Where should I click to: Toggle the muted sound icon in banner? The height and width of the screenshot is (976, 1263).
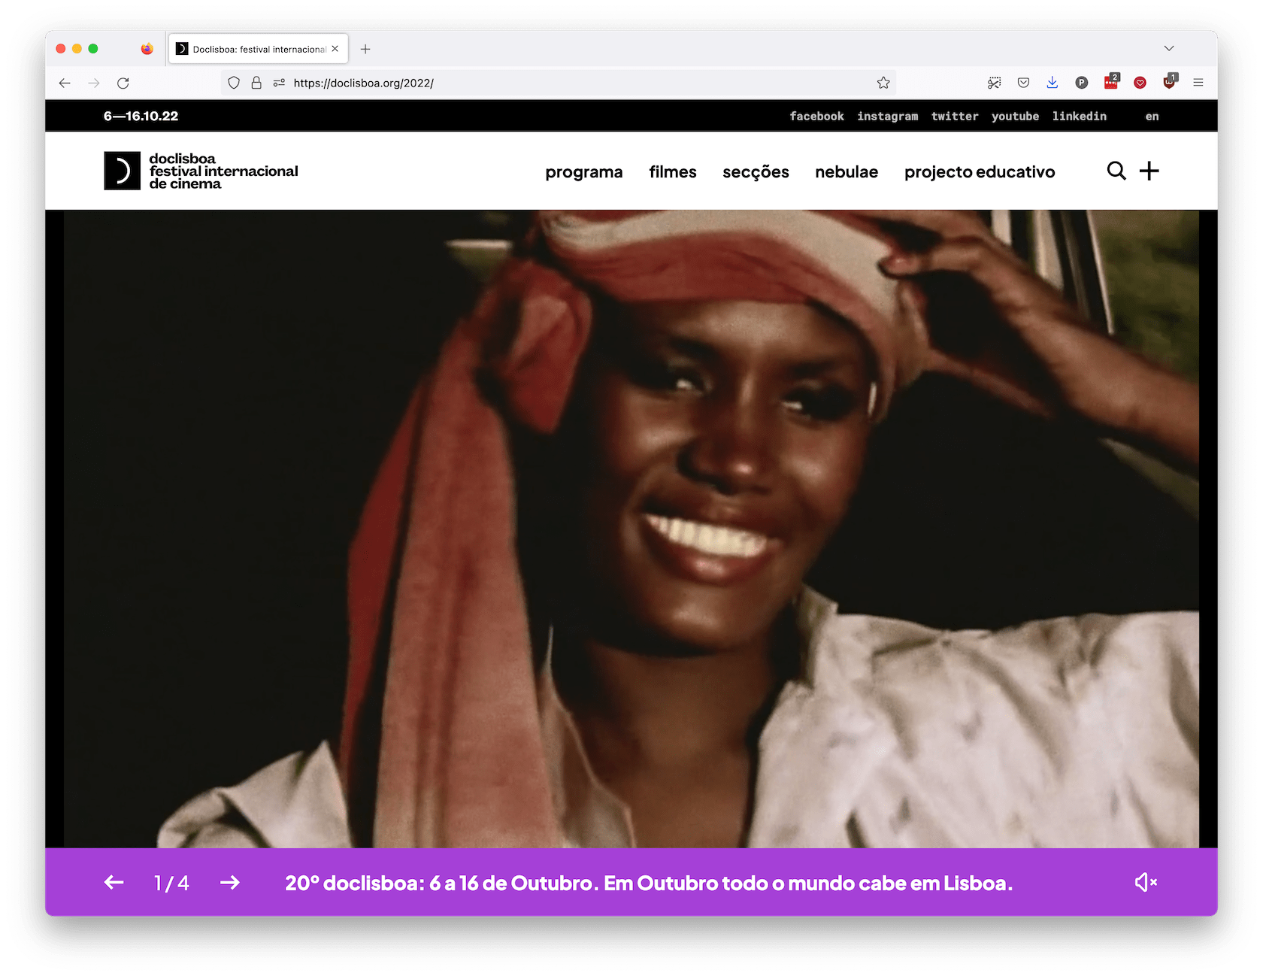coord(1145,882)
